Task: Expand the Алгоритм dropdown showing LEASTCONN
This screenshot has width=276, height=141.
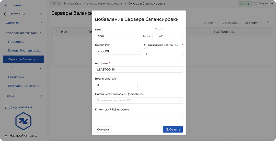Action: (x=139, y=69)
